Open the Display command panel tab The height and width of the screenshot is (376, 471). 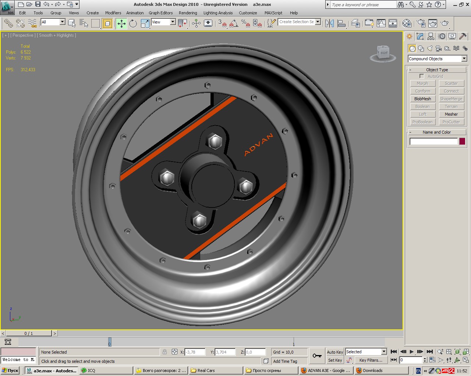pos(452,36)
